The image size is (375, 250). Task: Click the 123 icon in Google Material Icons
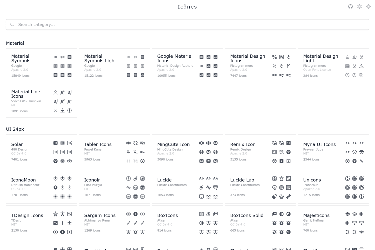[x=201, y=66]
